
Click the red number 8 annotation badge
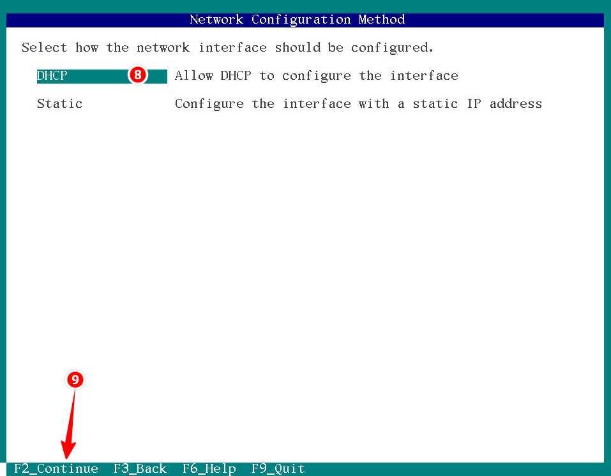pyautogui.click(x=137, y=75)
